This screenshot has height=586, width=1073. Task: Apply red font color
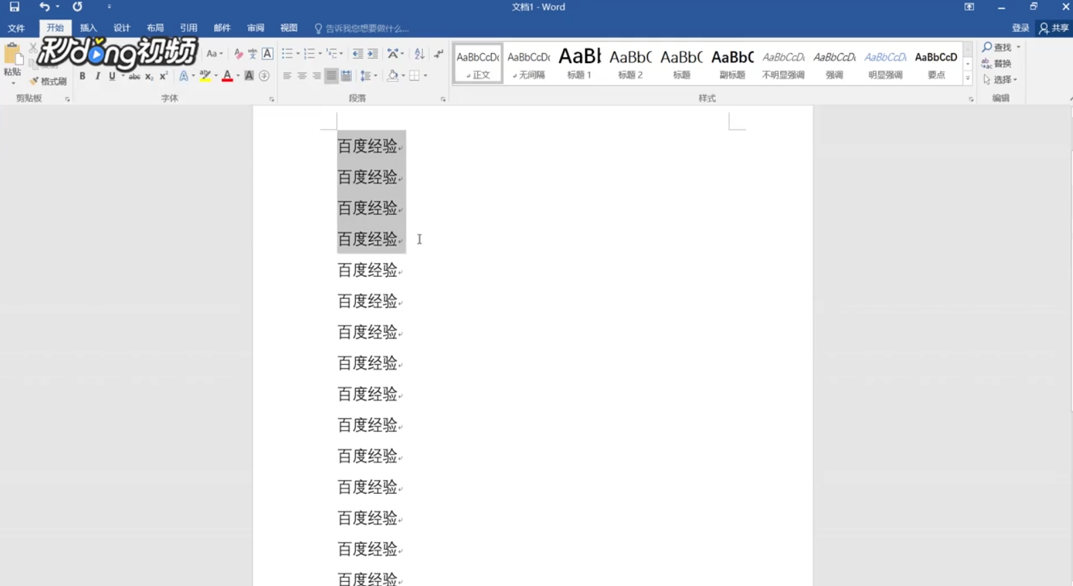[x=228, y=76]
